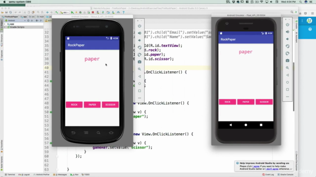316x177 pixels.
Task: Open the Logcat tool window tab
Action: 24,175
